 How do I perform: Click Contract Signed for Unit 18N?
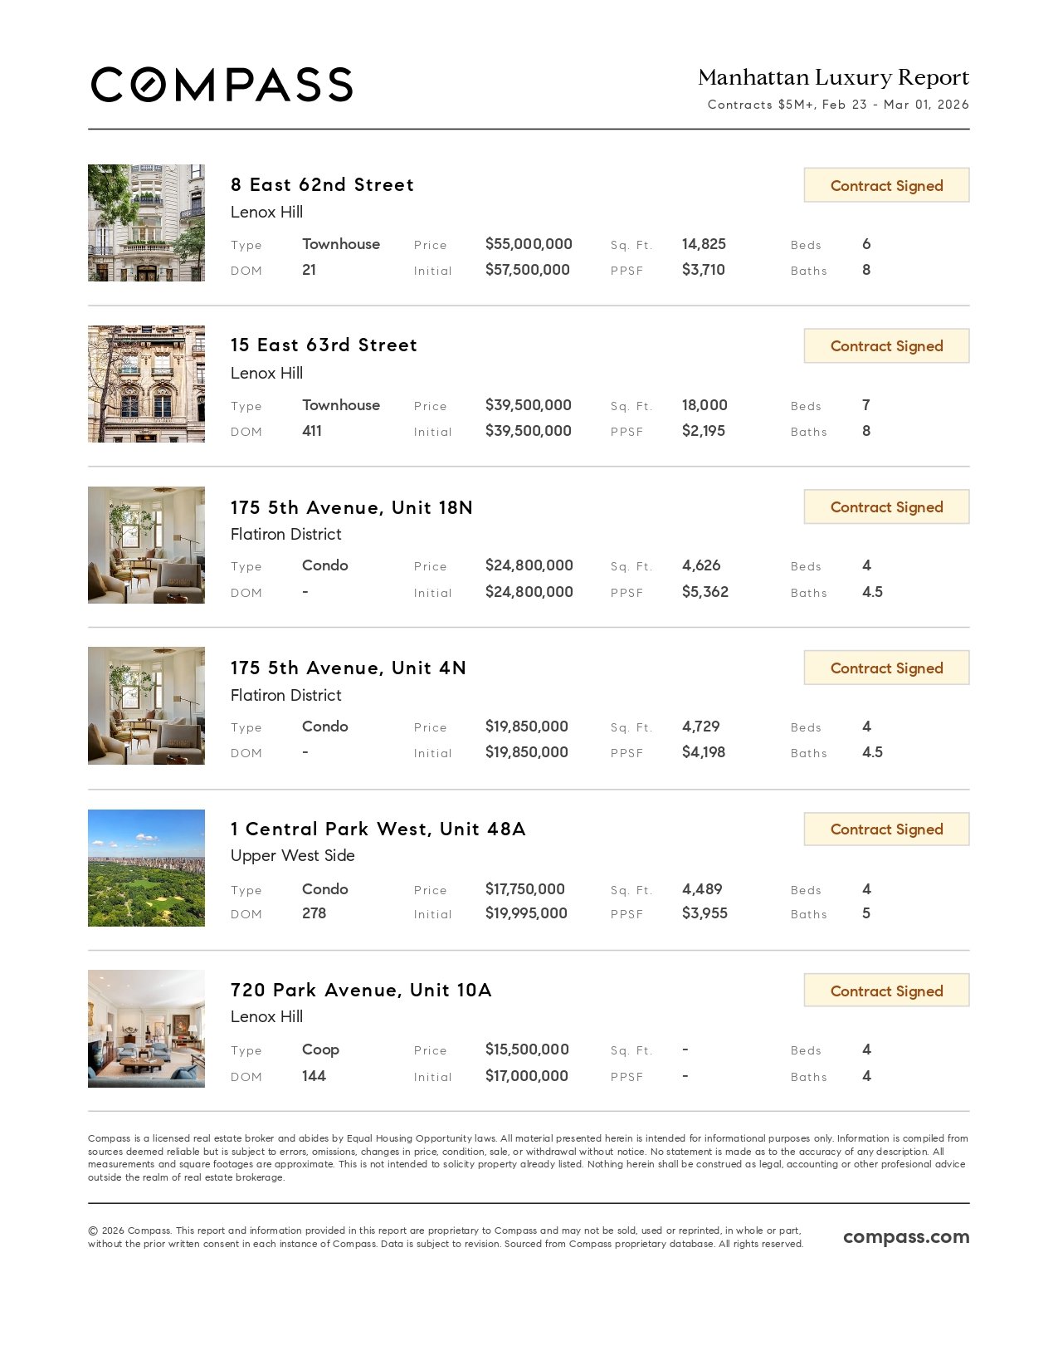[x=886, y=507]
